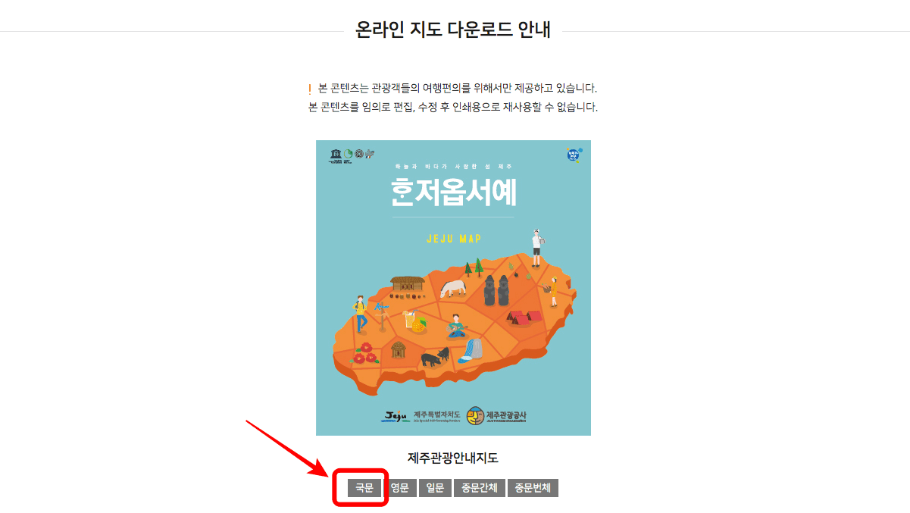Click the tangerine juice illustration
Viewport: 910px width, 513px height.
pyautogui.click(x=414, y=319)
